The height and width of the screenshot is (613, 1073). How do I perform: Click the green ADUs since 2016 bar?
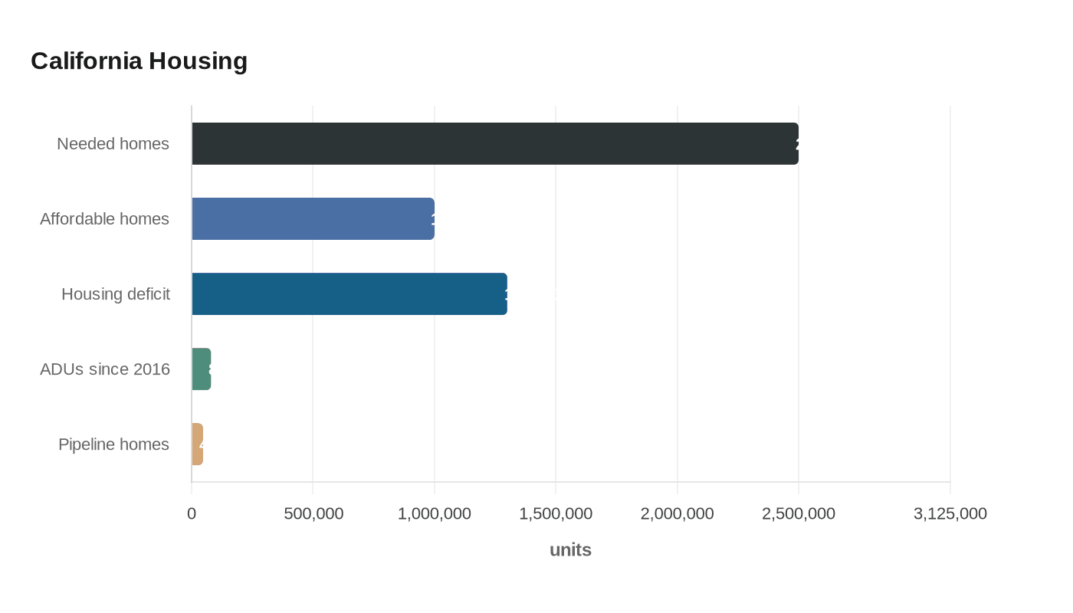(201, 369)
